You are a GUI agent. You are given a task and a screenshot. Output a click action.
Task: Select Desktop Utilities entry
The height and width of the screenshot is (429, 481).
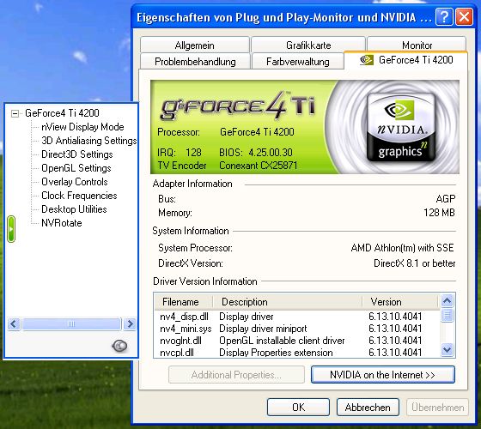(x=74, y=209)
